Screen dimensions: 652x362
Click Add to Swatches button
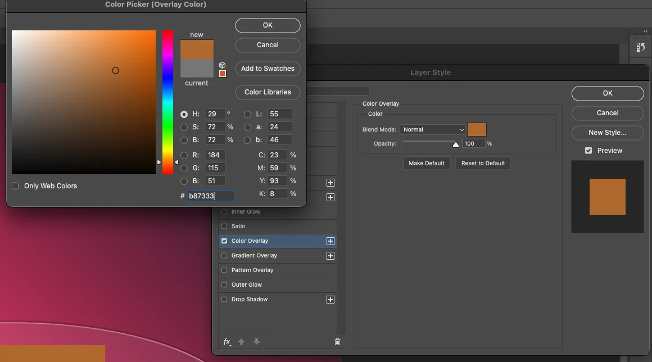coord(268,69)
